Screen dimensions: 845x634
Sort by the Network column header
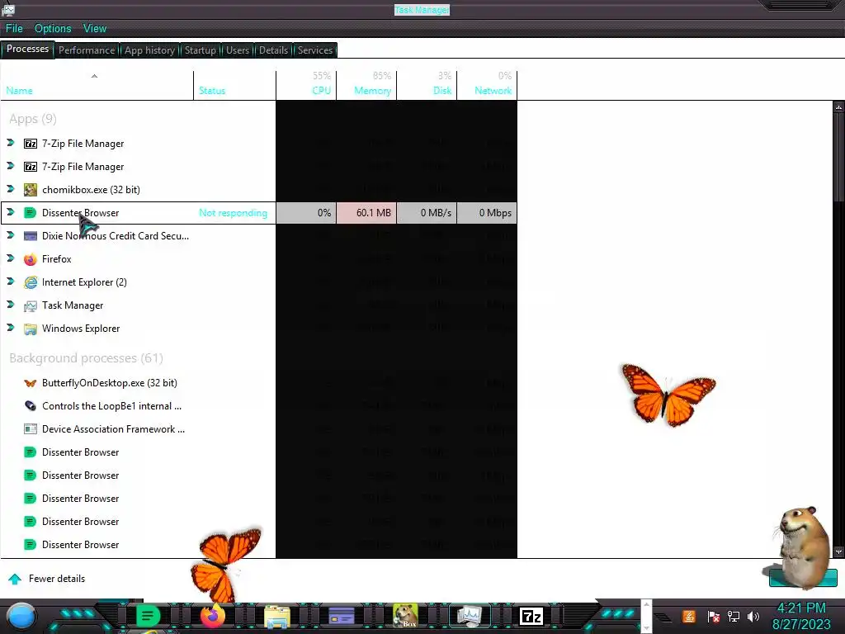click(487, 85)
